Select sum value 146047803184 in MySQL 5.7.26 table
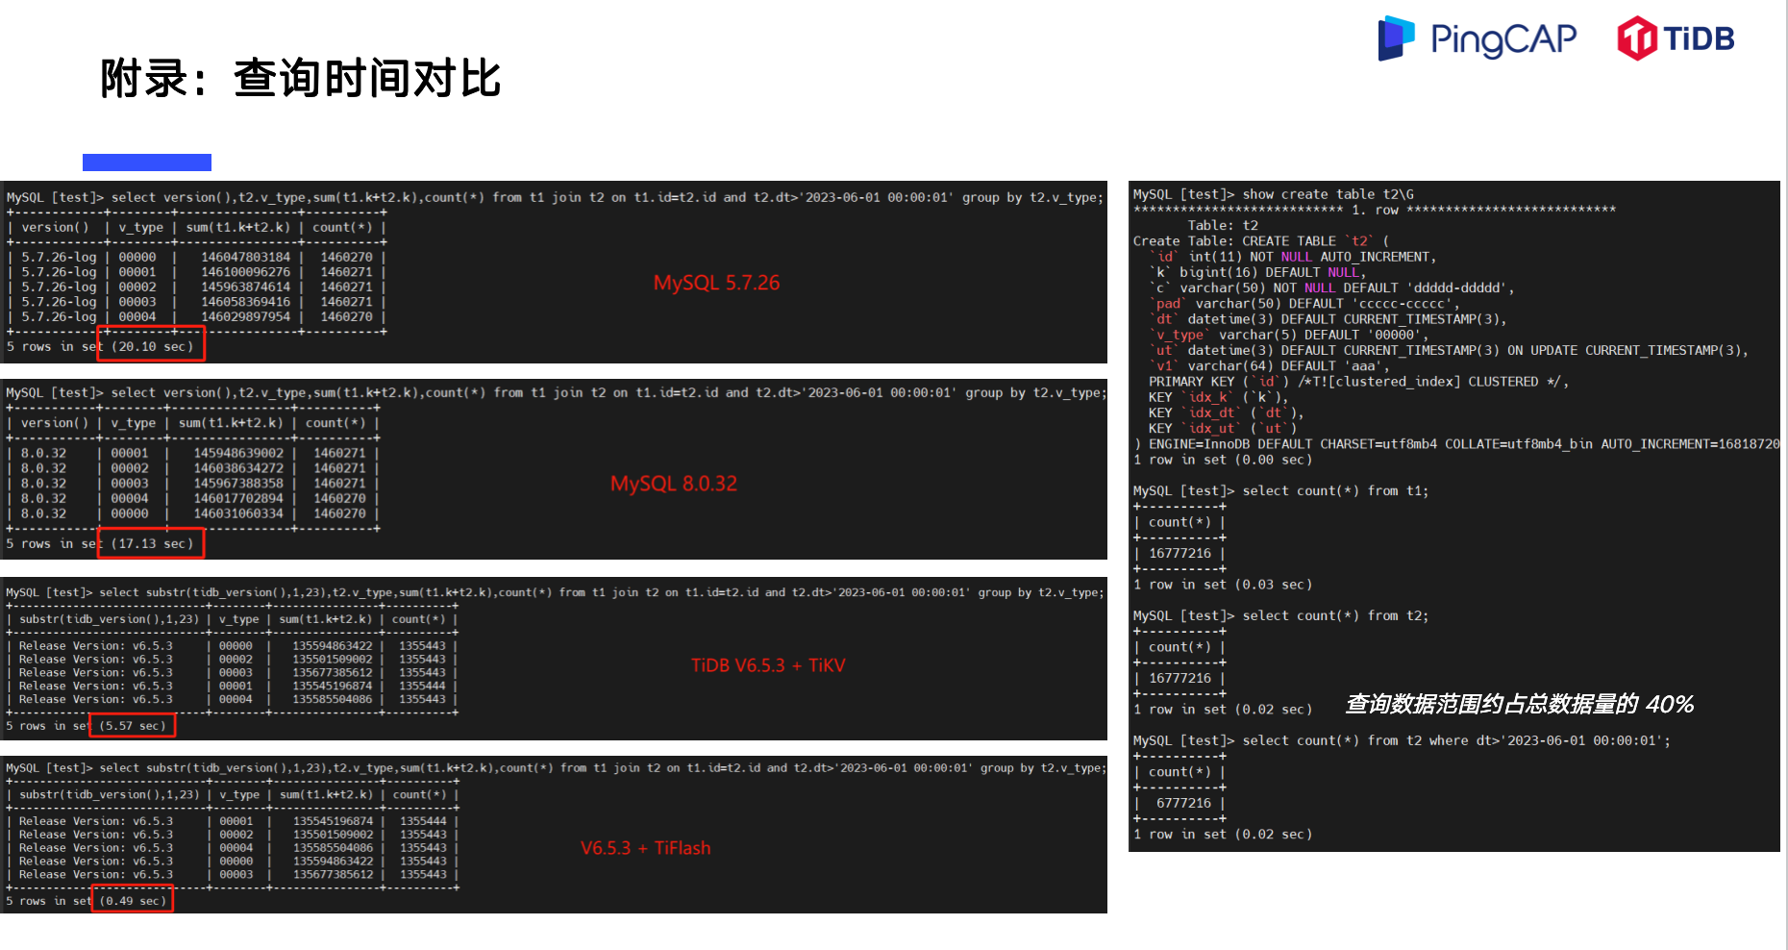 click(x=245, y=257)
